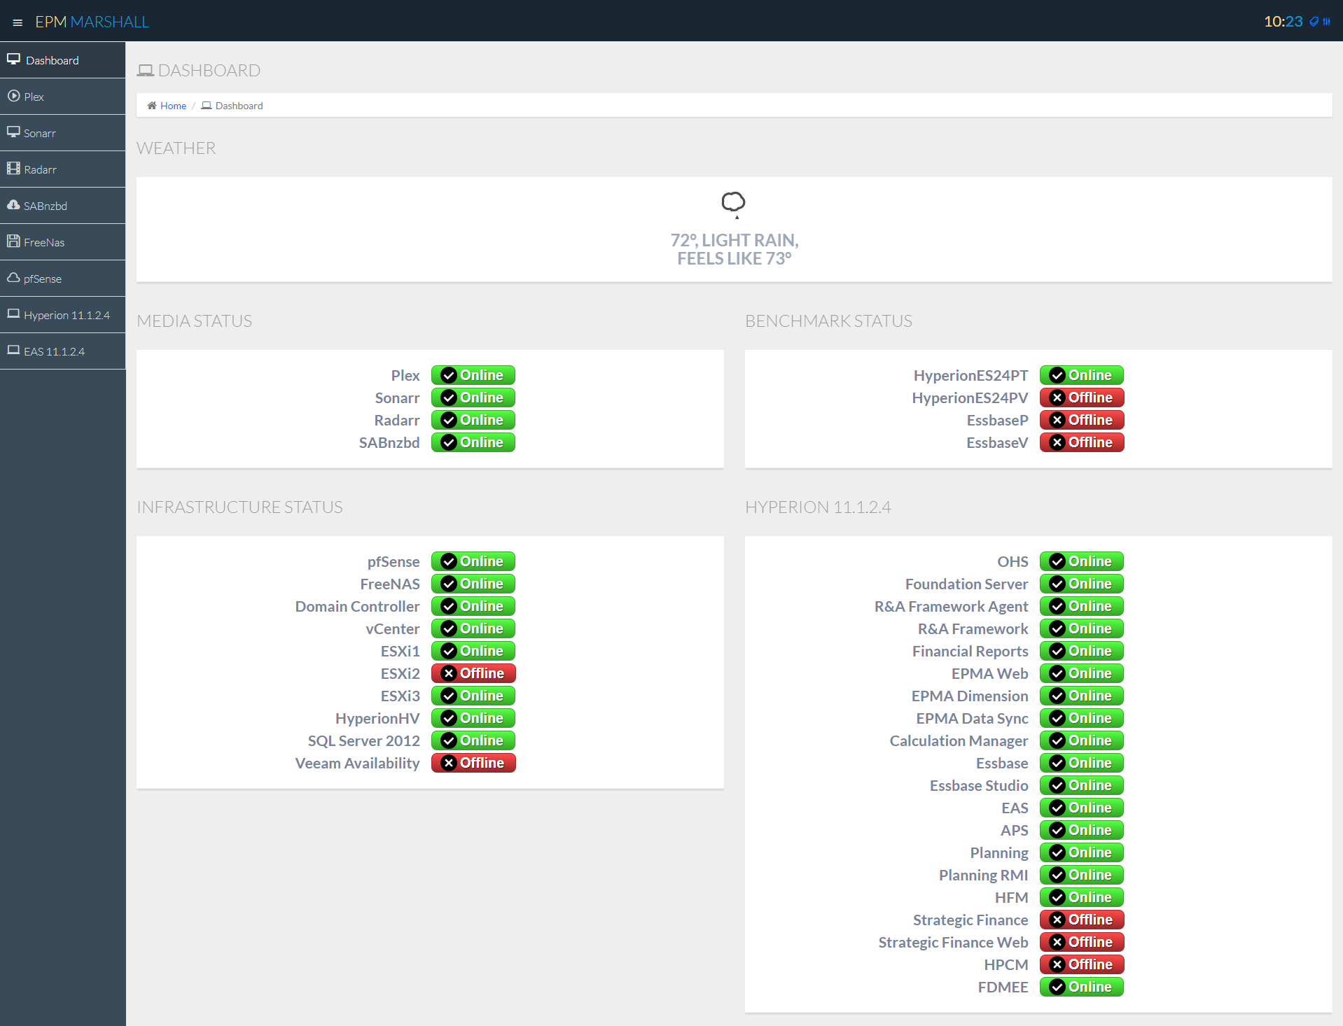
Task: Toggle the hamburger sidebar menu icon
Action: (18, 22)
